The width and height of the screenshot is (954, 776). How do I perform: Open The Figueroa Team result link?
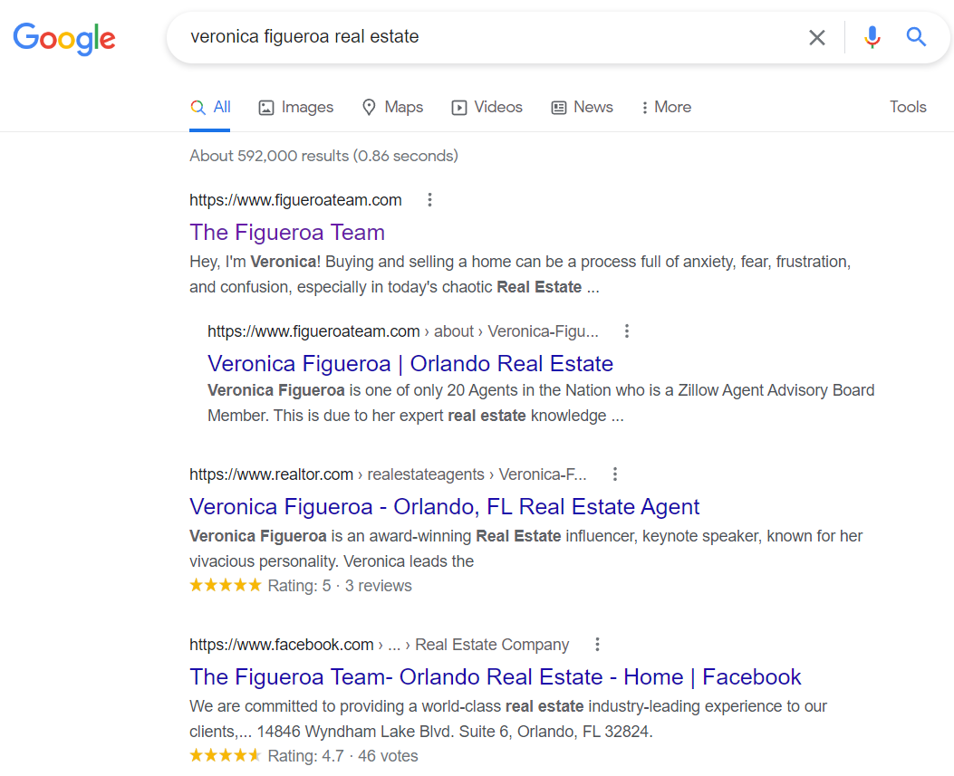pos(287,233)
